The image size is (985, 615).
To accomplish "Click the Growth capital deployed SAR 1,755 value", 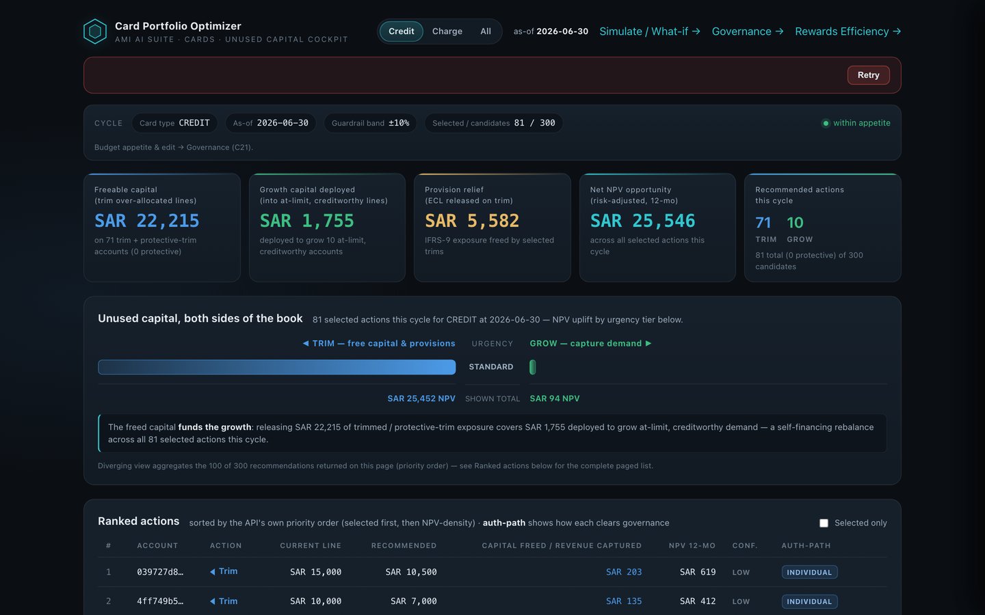I will click(x=307, y=221).
